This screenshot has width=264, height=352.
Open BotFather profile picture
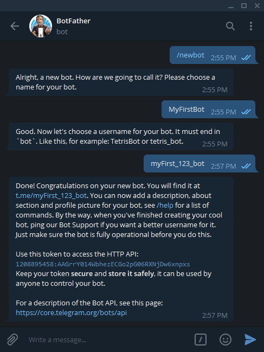(41, 26)
